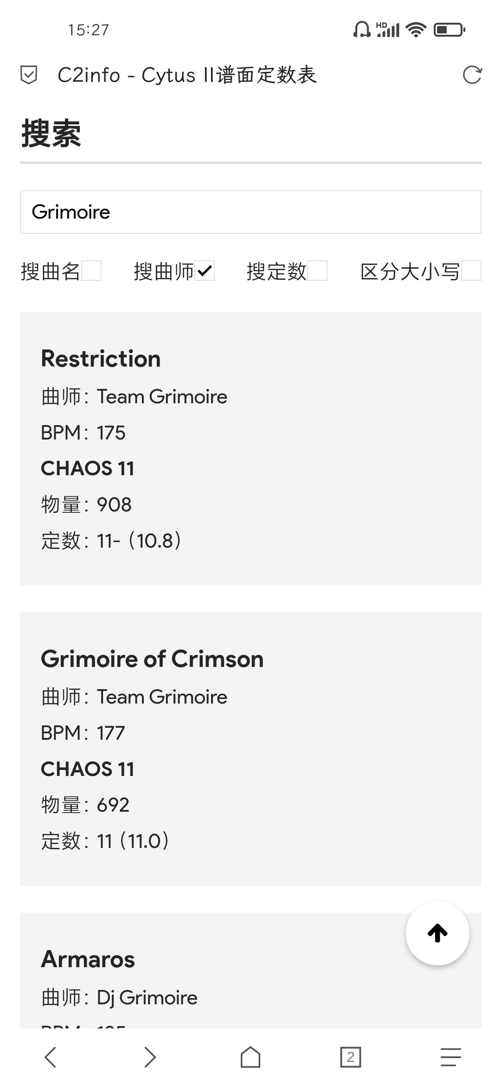
Task: Focus the search field containing Grimoire
Action: [250, 212]
